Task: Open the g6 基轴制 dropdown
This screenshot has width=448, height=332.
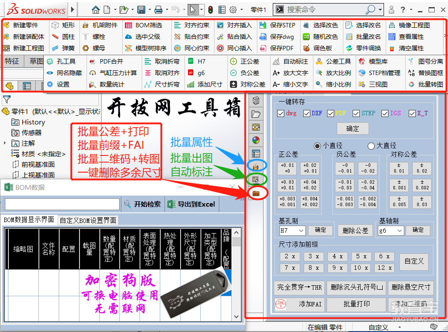Action: tap(391, 230)
